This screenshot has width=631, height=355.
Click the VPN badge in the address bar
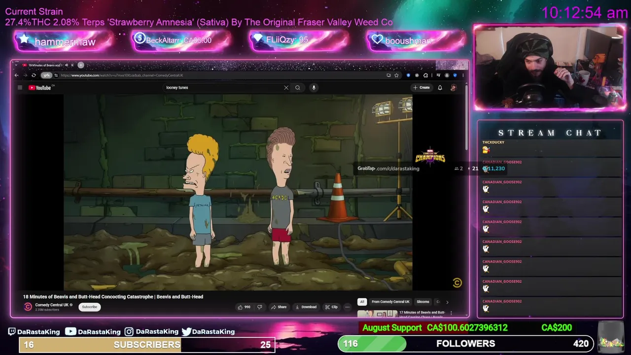coord(46,75)
